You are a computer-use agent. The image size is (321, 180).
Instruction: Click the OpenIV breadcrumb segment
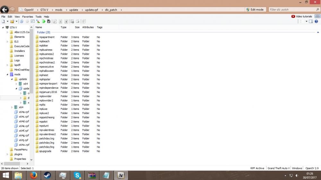29,10
